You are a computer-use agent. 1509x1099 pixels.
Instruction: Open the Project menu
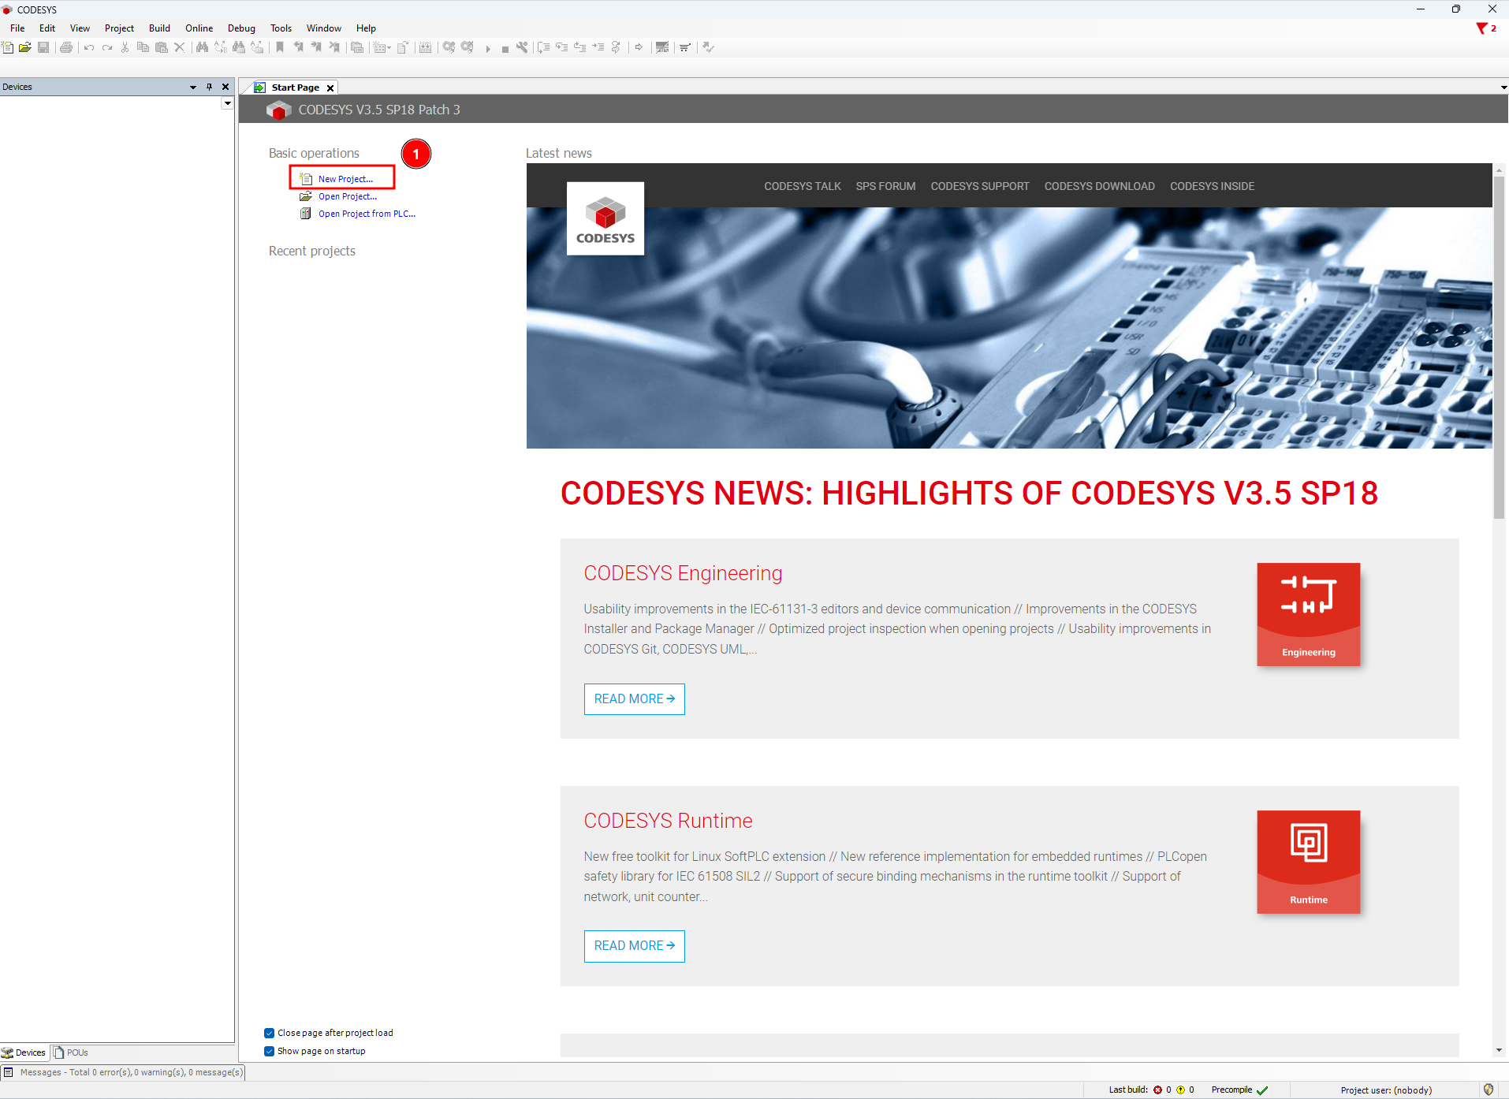click(119, 28)
